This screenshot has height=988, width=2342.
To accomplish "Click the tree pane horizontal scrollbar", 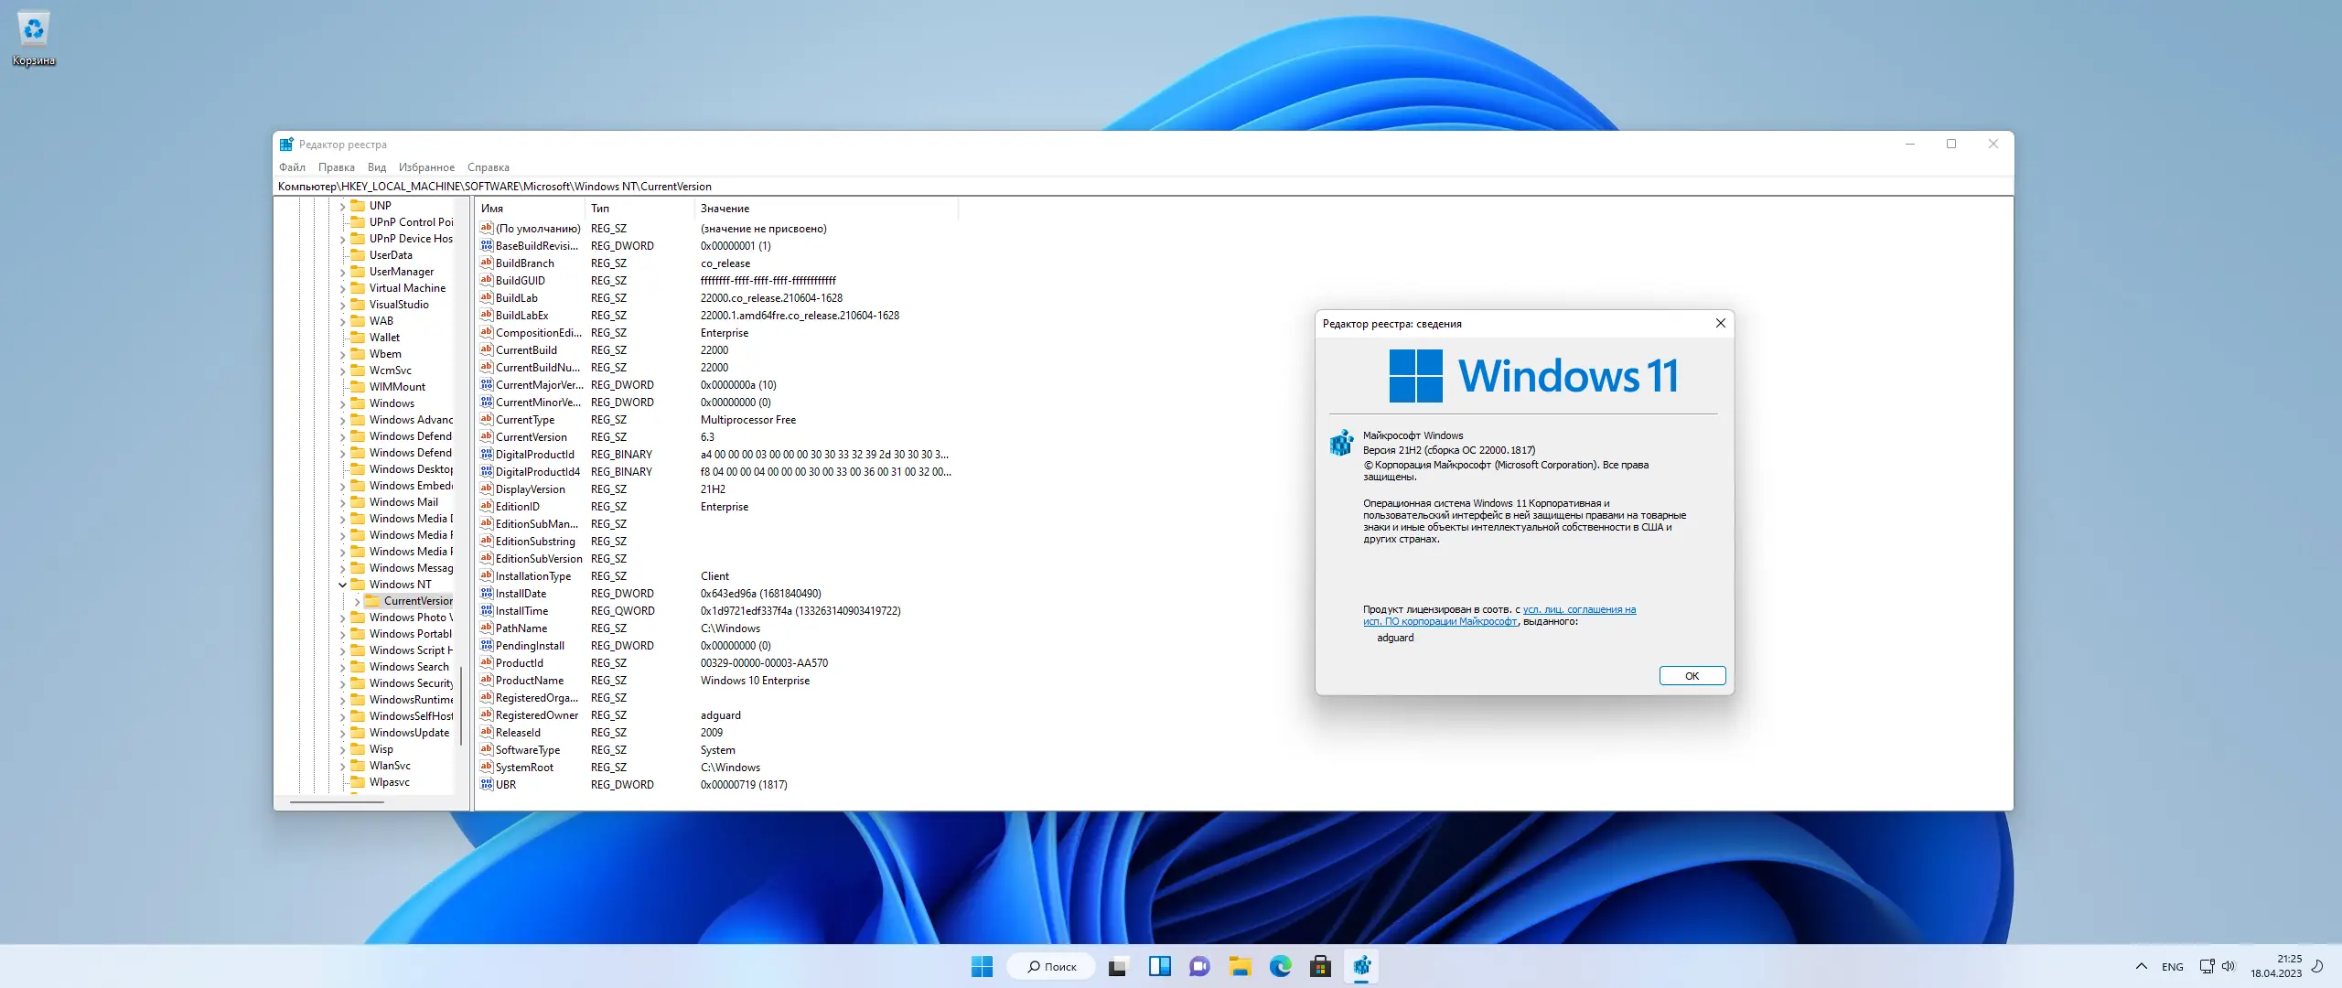I will tap(338, 802).
